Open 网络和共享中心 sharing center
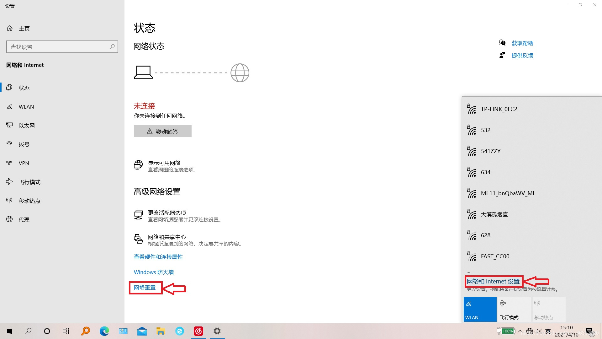This screenshot has width=602, height=339. coord(167,237)
